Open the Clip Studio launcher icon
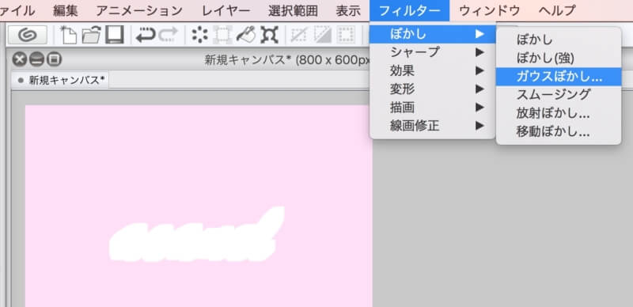This screenshot has height=307, width=633. [x=28, y=35]
